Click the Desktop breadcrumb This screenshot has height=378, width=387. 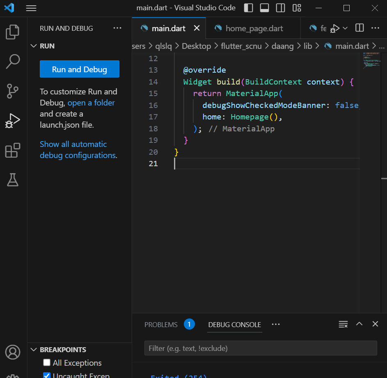point(197,46)
